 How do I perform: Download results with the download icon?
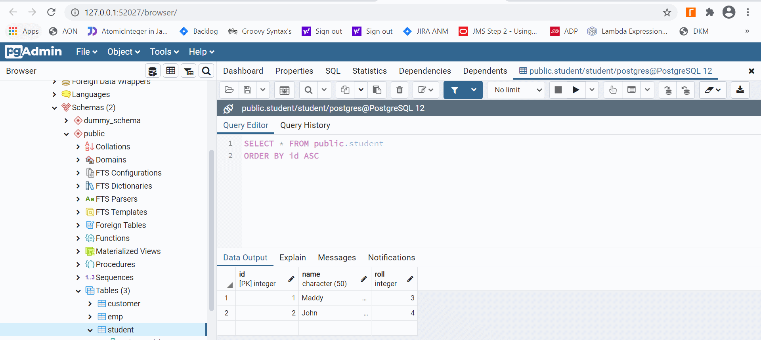pyautogui.click(x=740, y=90)
